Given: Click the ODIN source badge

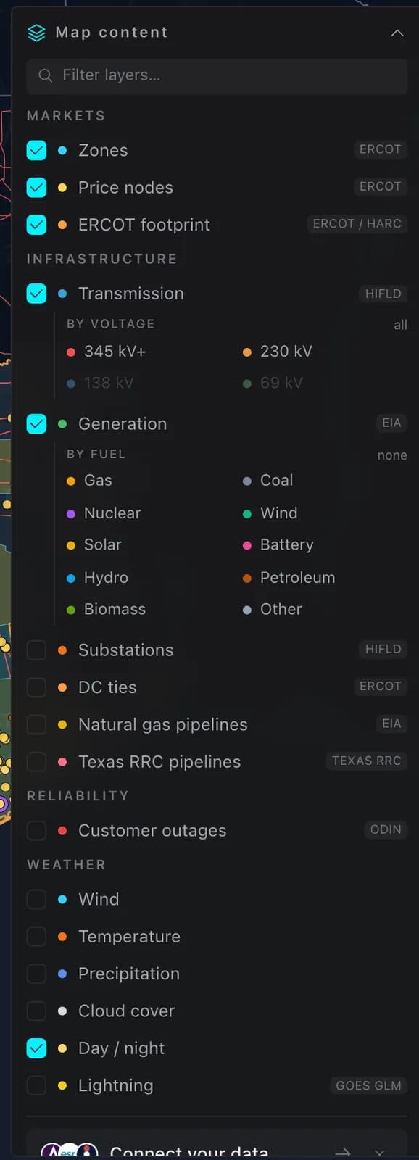Looking at the screenshot, I should (386, 829).
